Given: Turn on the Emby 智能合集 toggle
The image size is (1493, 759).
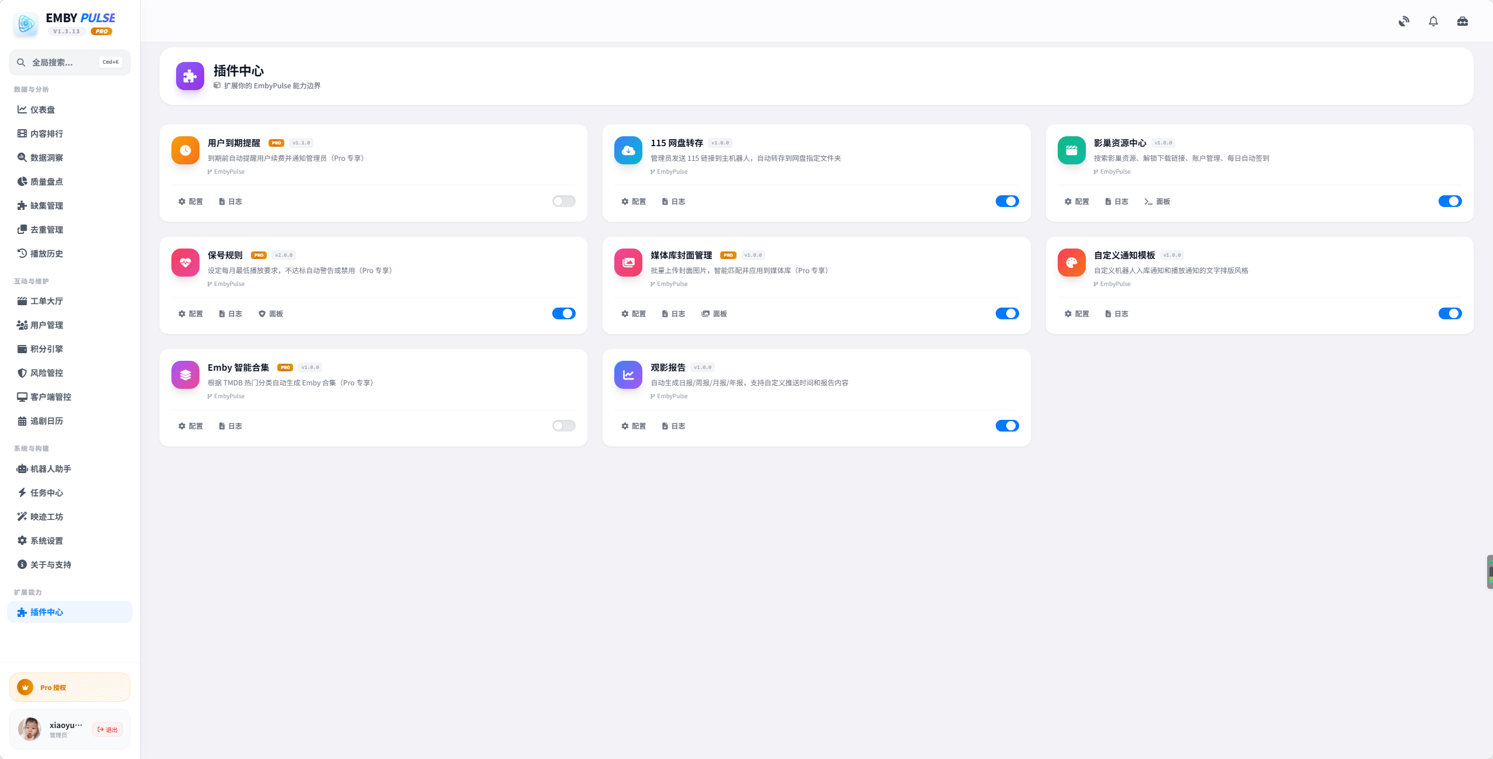Looking at the screenshot, I should pos(563,426).
